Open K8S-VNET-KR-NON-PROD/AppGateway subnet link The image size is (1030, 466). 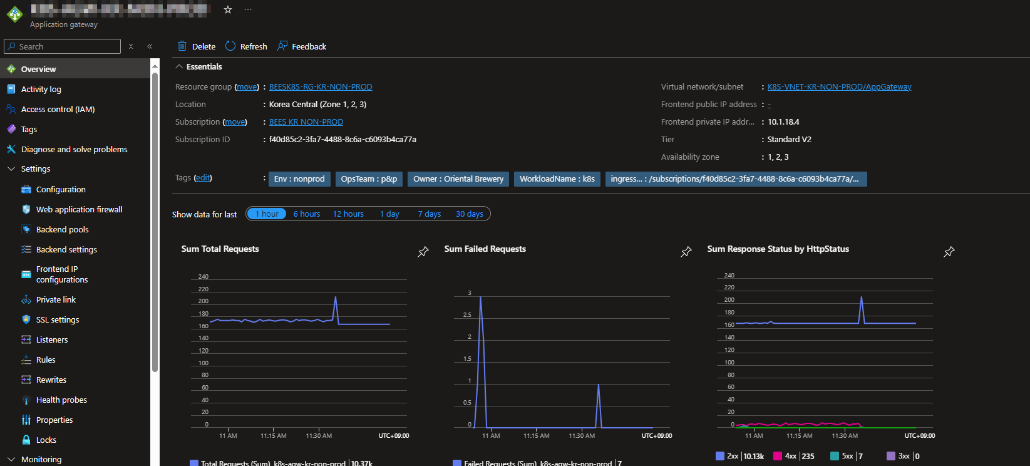(x=840, y=87)
